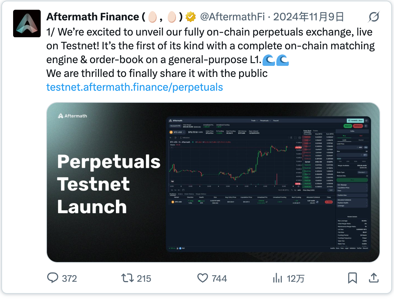The width and height of the screenshot is (394, 300).
Task: Expand the BTC-USD market selector
Action: [177, 132]
